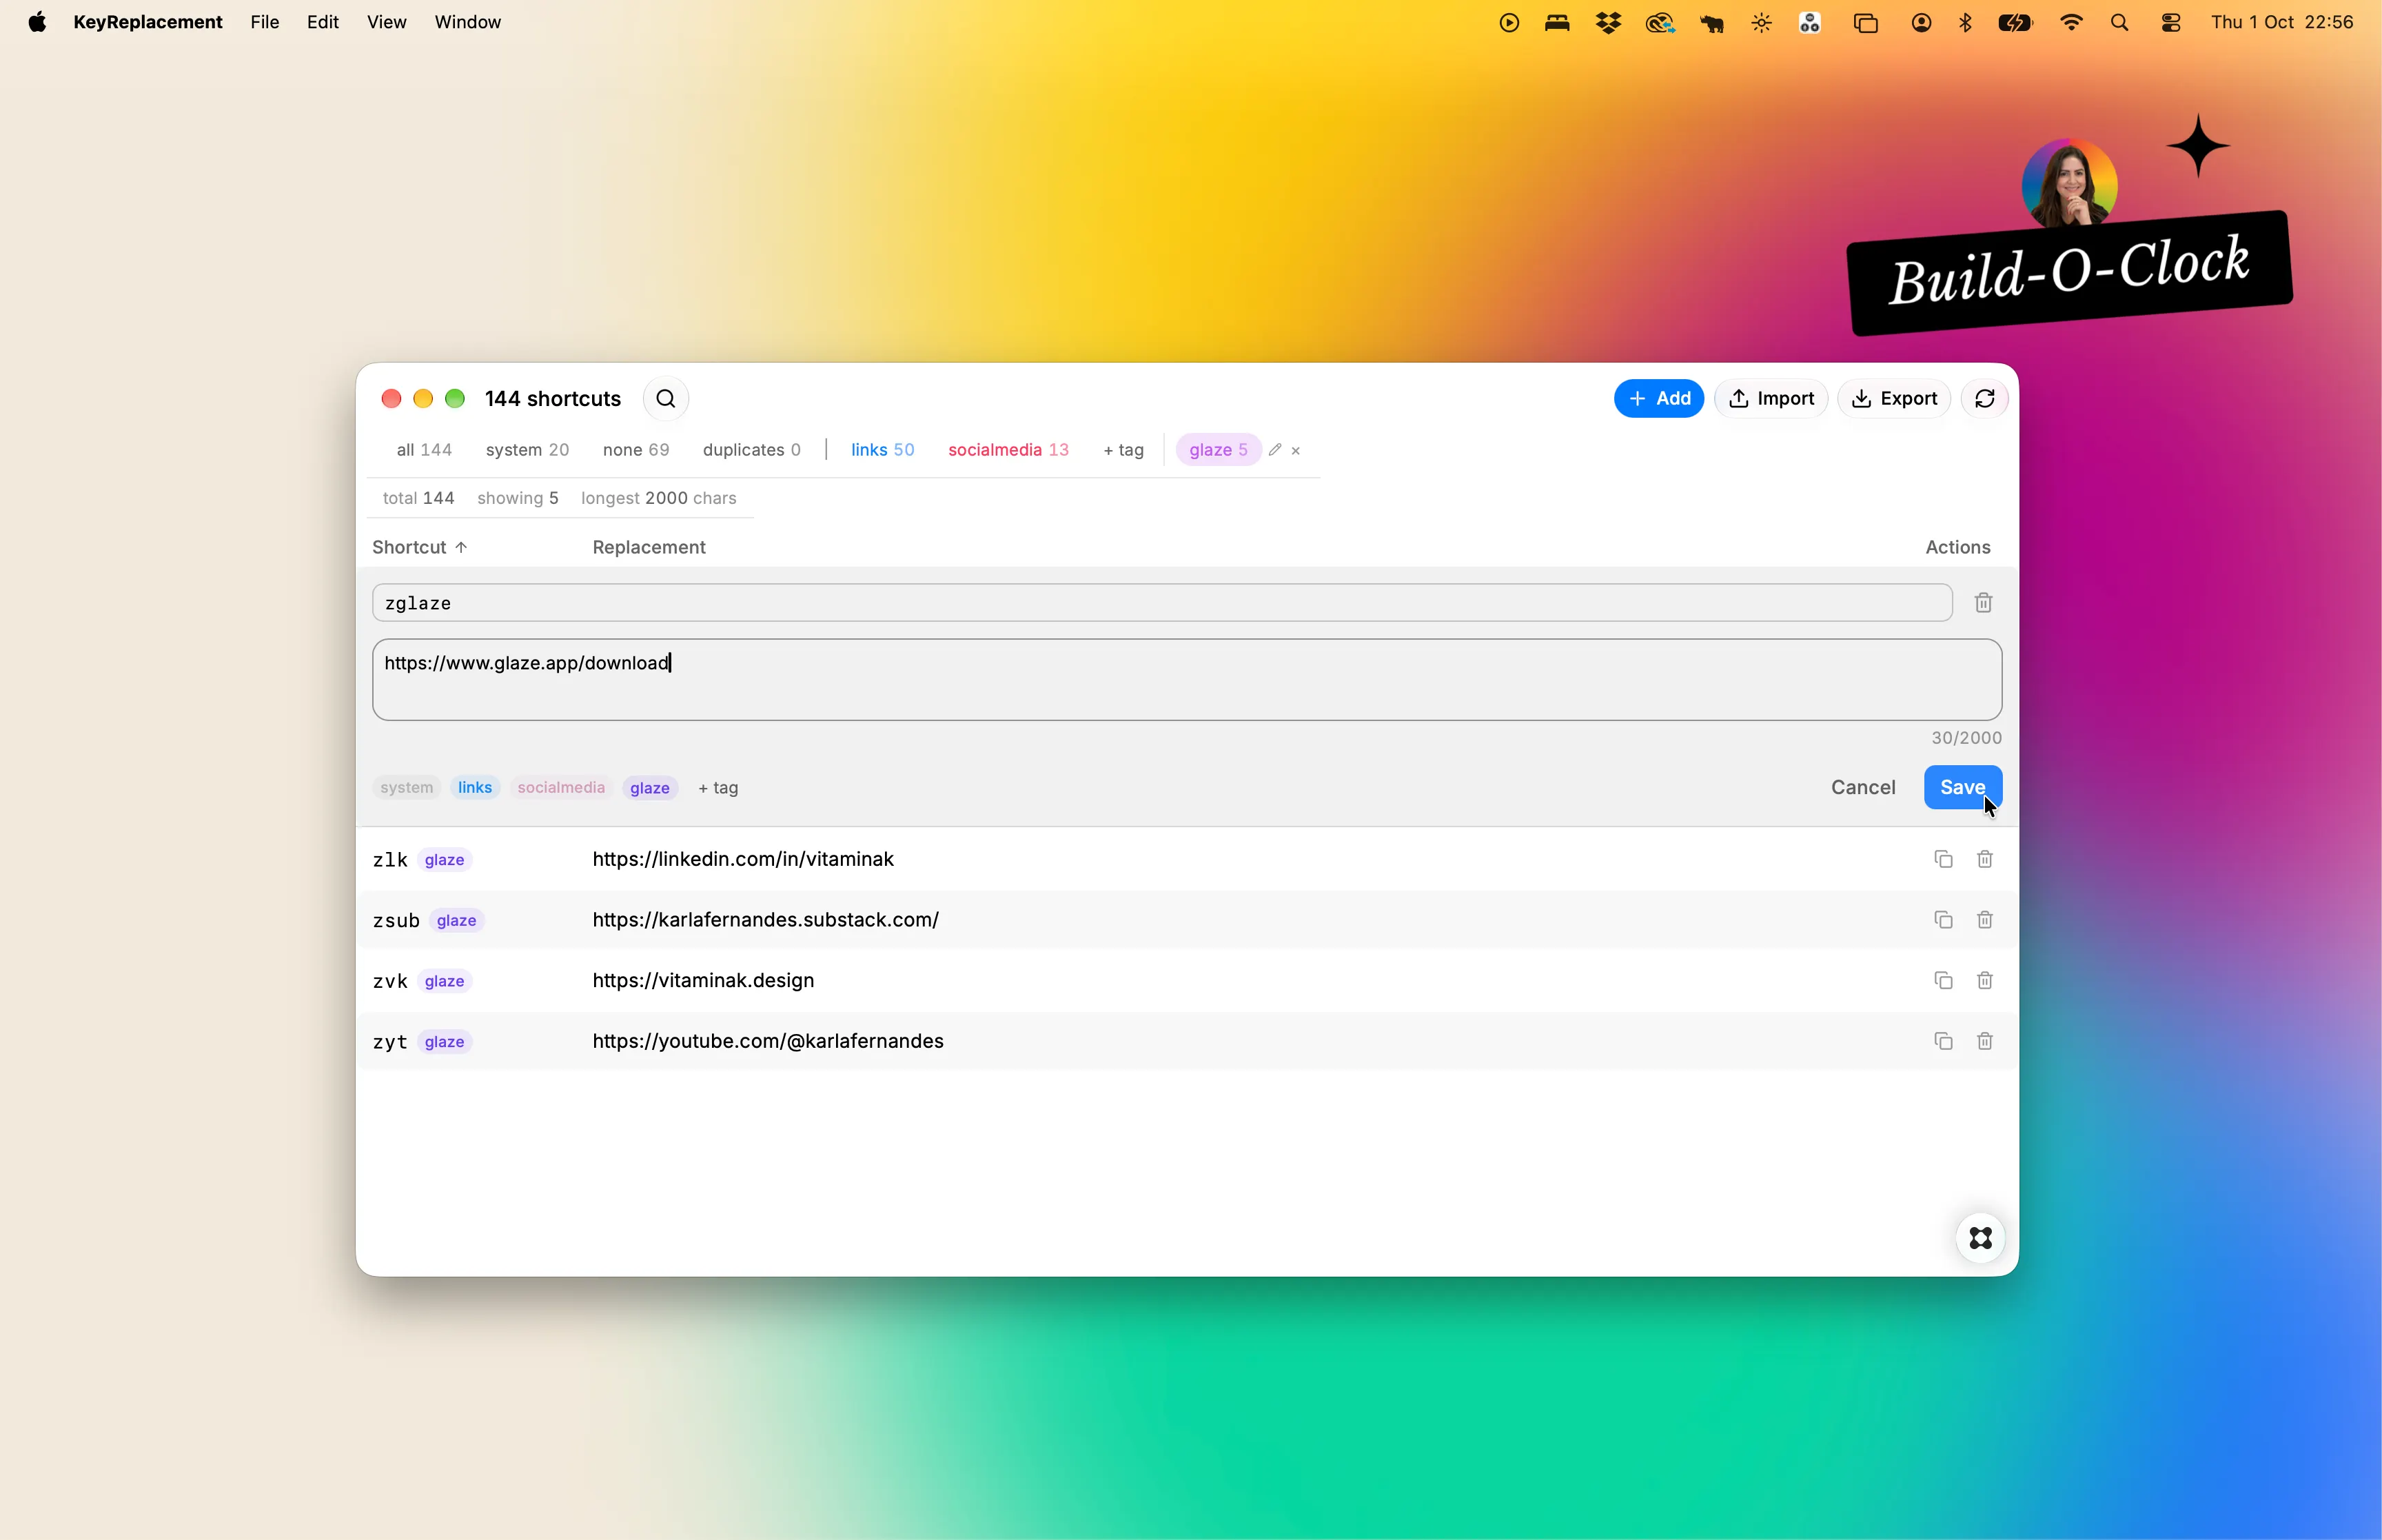
Task: Open Control Center in menu bar
Action: coord(2170,22)
